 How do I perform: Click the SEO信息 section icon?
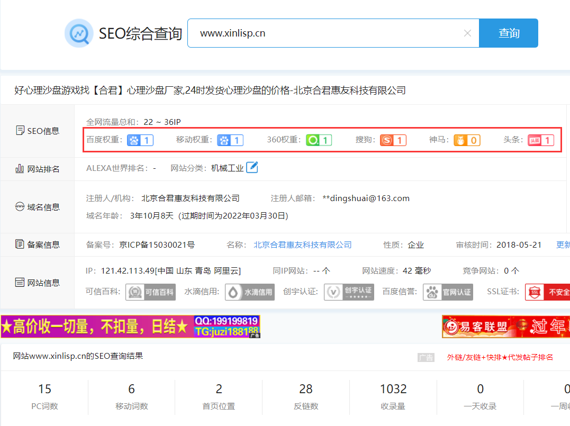coord(20,131)
